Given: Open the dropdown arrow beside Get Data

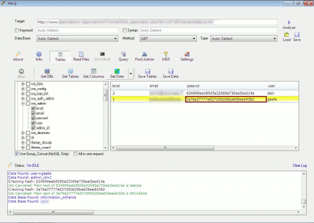Looking at the screenshot, I should [131, 74].
